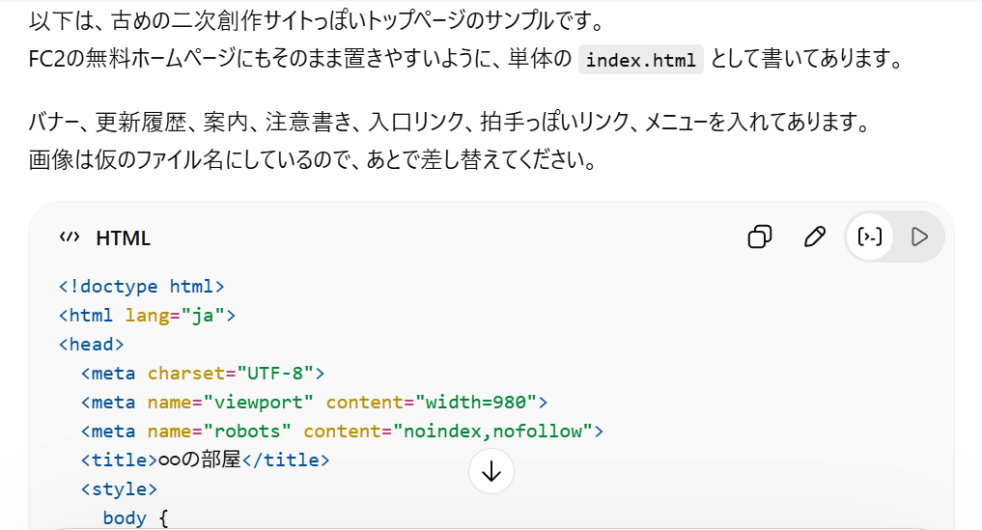This screenshot has width=982, height=530.
Task: Click the title tag line
Action: click(x=205, y=460)
